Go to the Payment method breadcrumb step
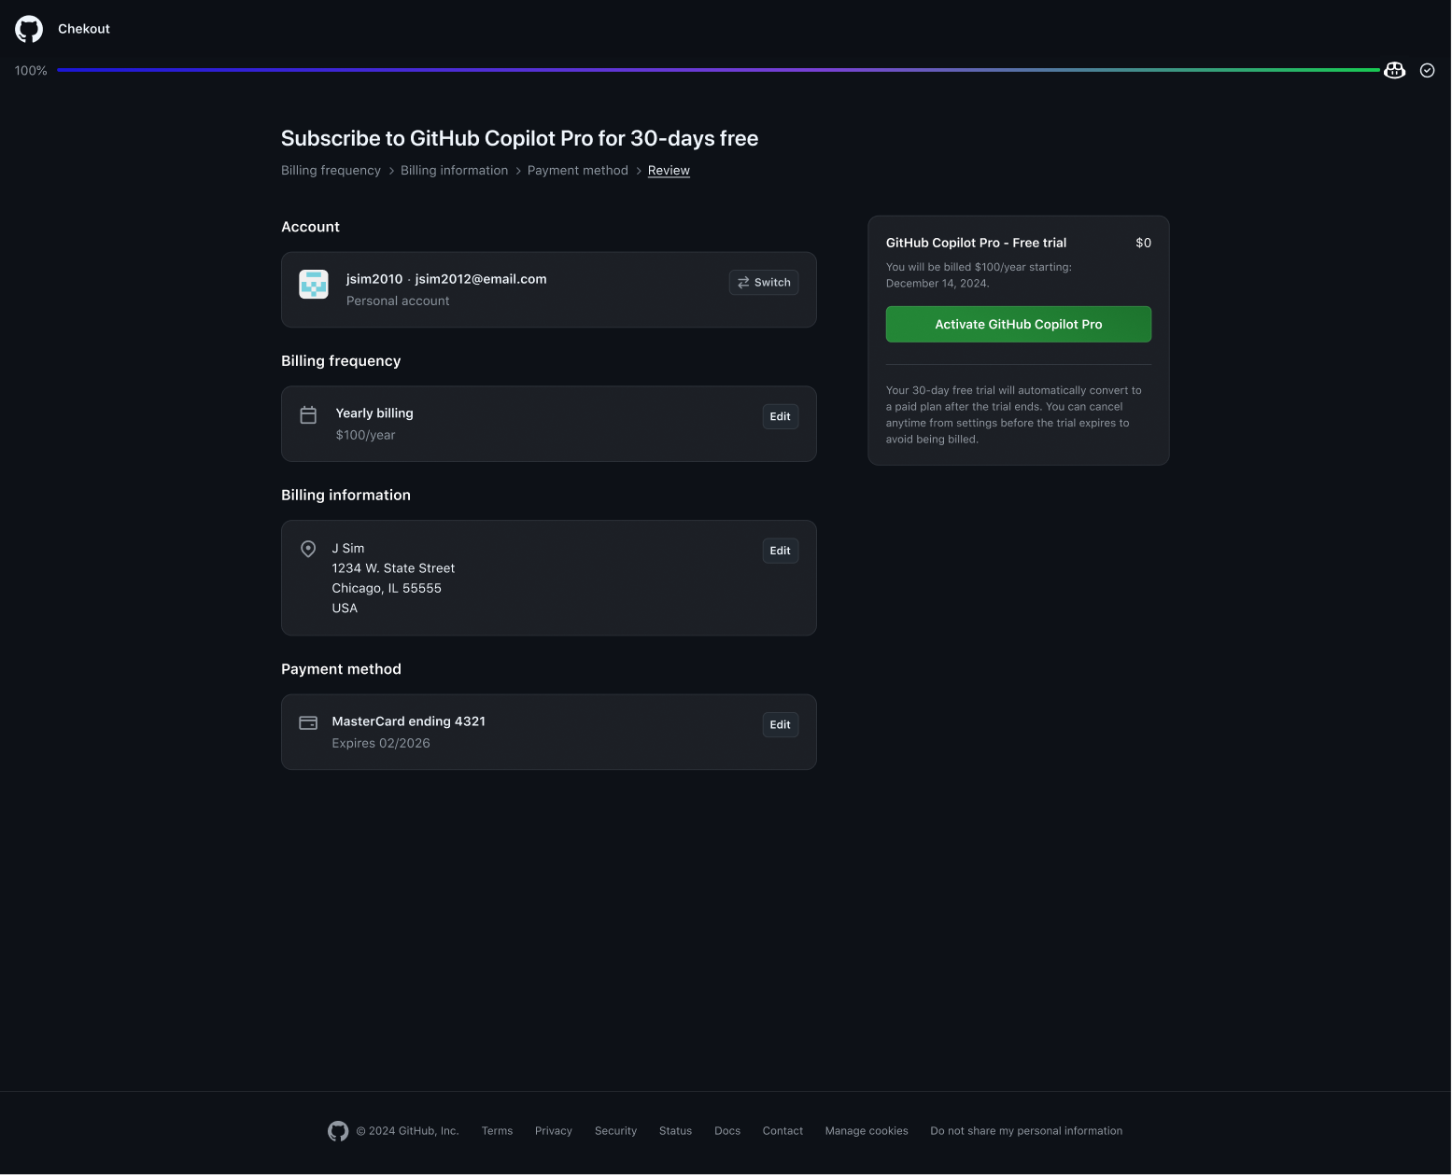The width and height of the screenshot is (1452, 1175). pyautogui.click(x=577, y=171)
